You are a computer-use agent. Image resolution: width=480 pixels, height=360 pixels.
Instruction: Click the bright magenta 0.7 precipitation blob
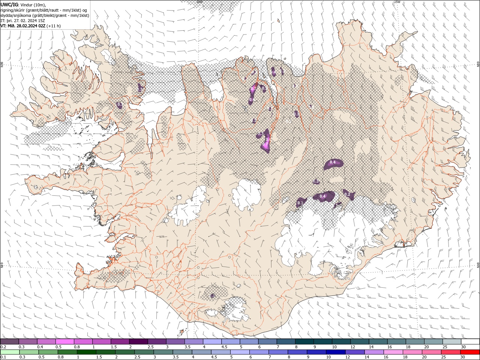(265, 144)
